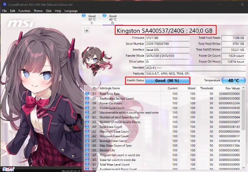Viewport: 248px width, 172px height.
Task: Open the File menu
Action: (x=4, y=11)
